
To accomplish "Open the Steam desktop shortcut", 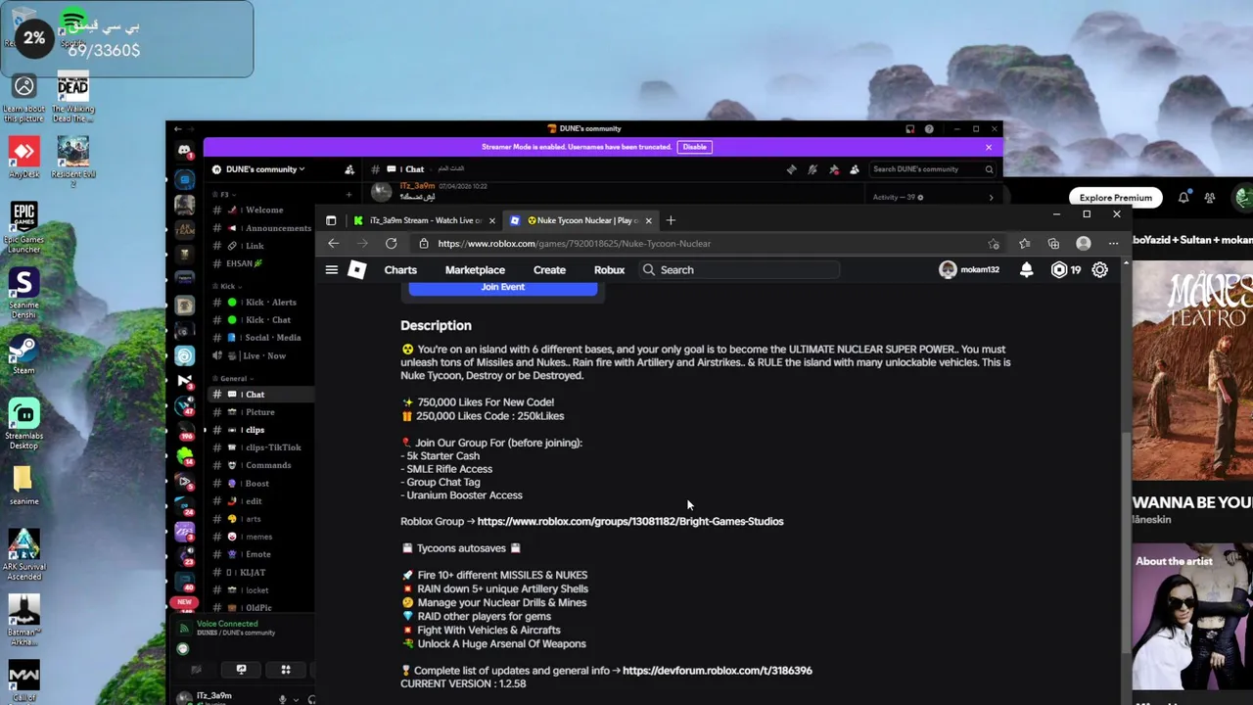I will (x=23, y=355).
